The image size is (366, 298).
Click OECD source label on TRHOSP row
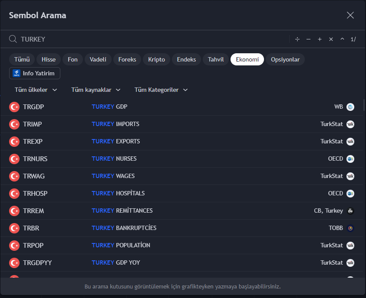(336, 194)
